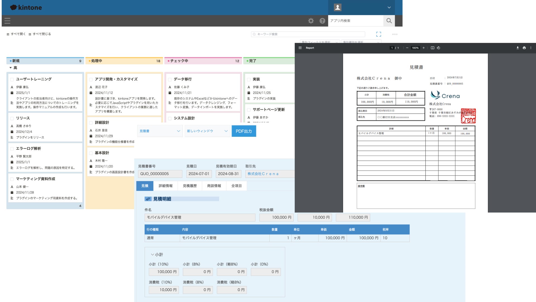
Task: Click the app search magnifier icon
Action: [389, 21]
